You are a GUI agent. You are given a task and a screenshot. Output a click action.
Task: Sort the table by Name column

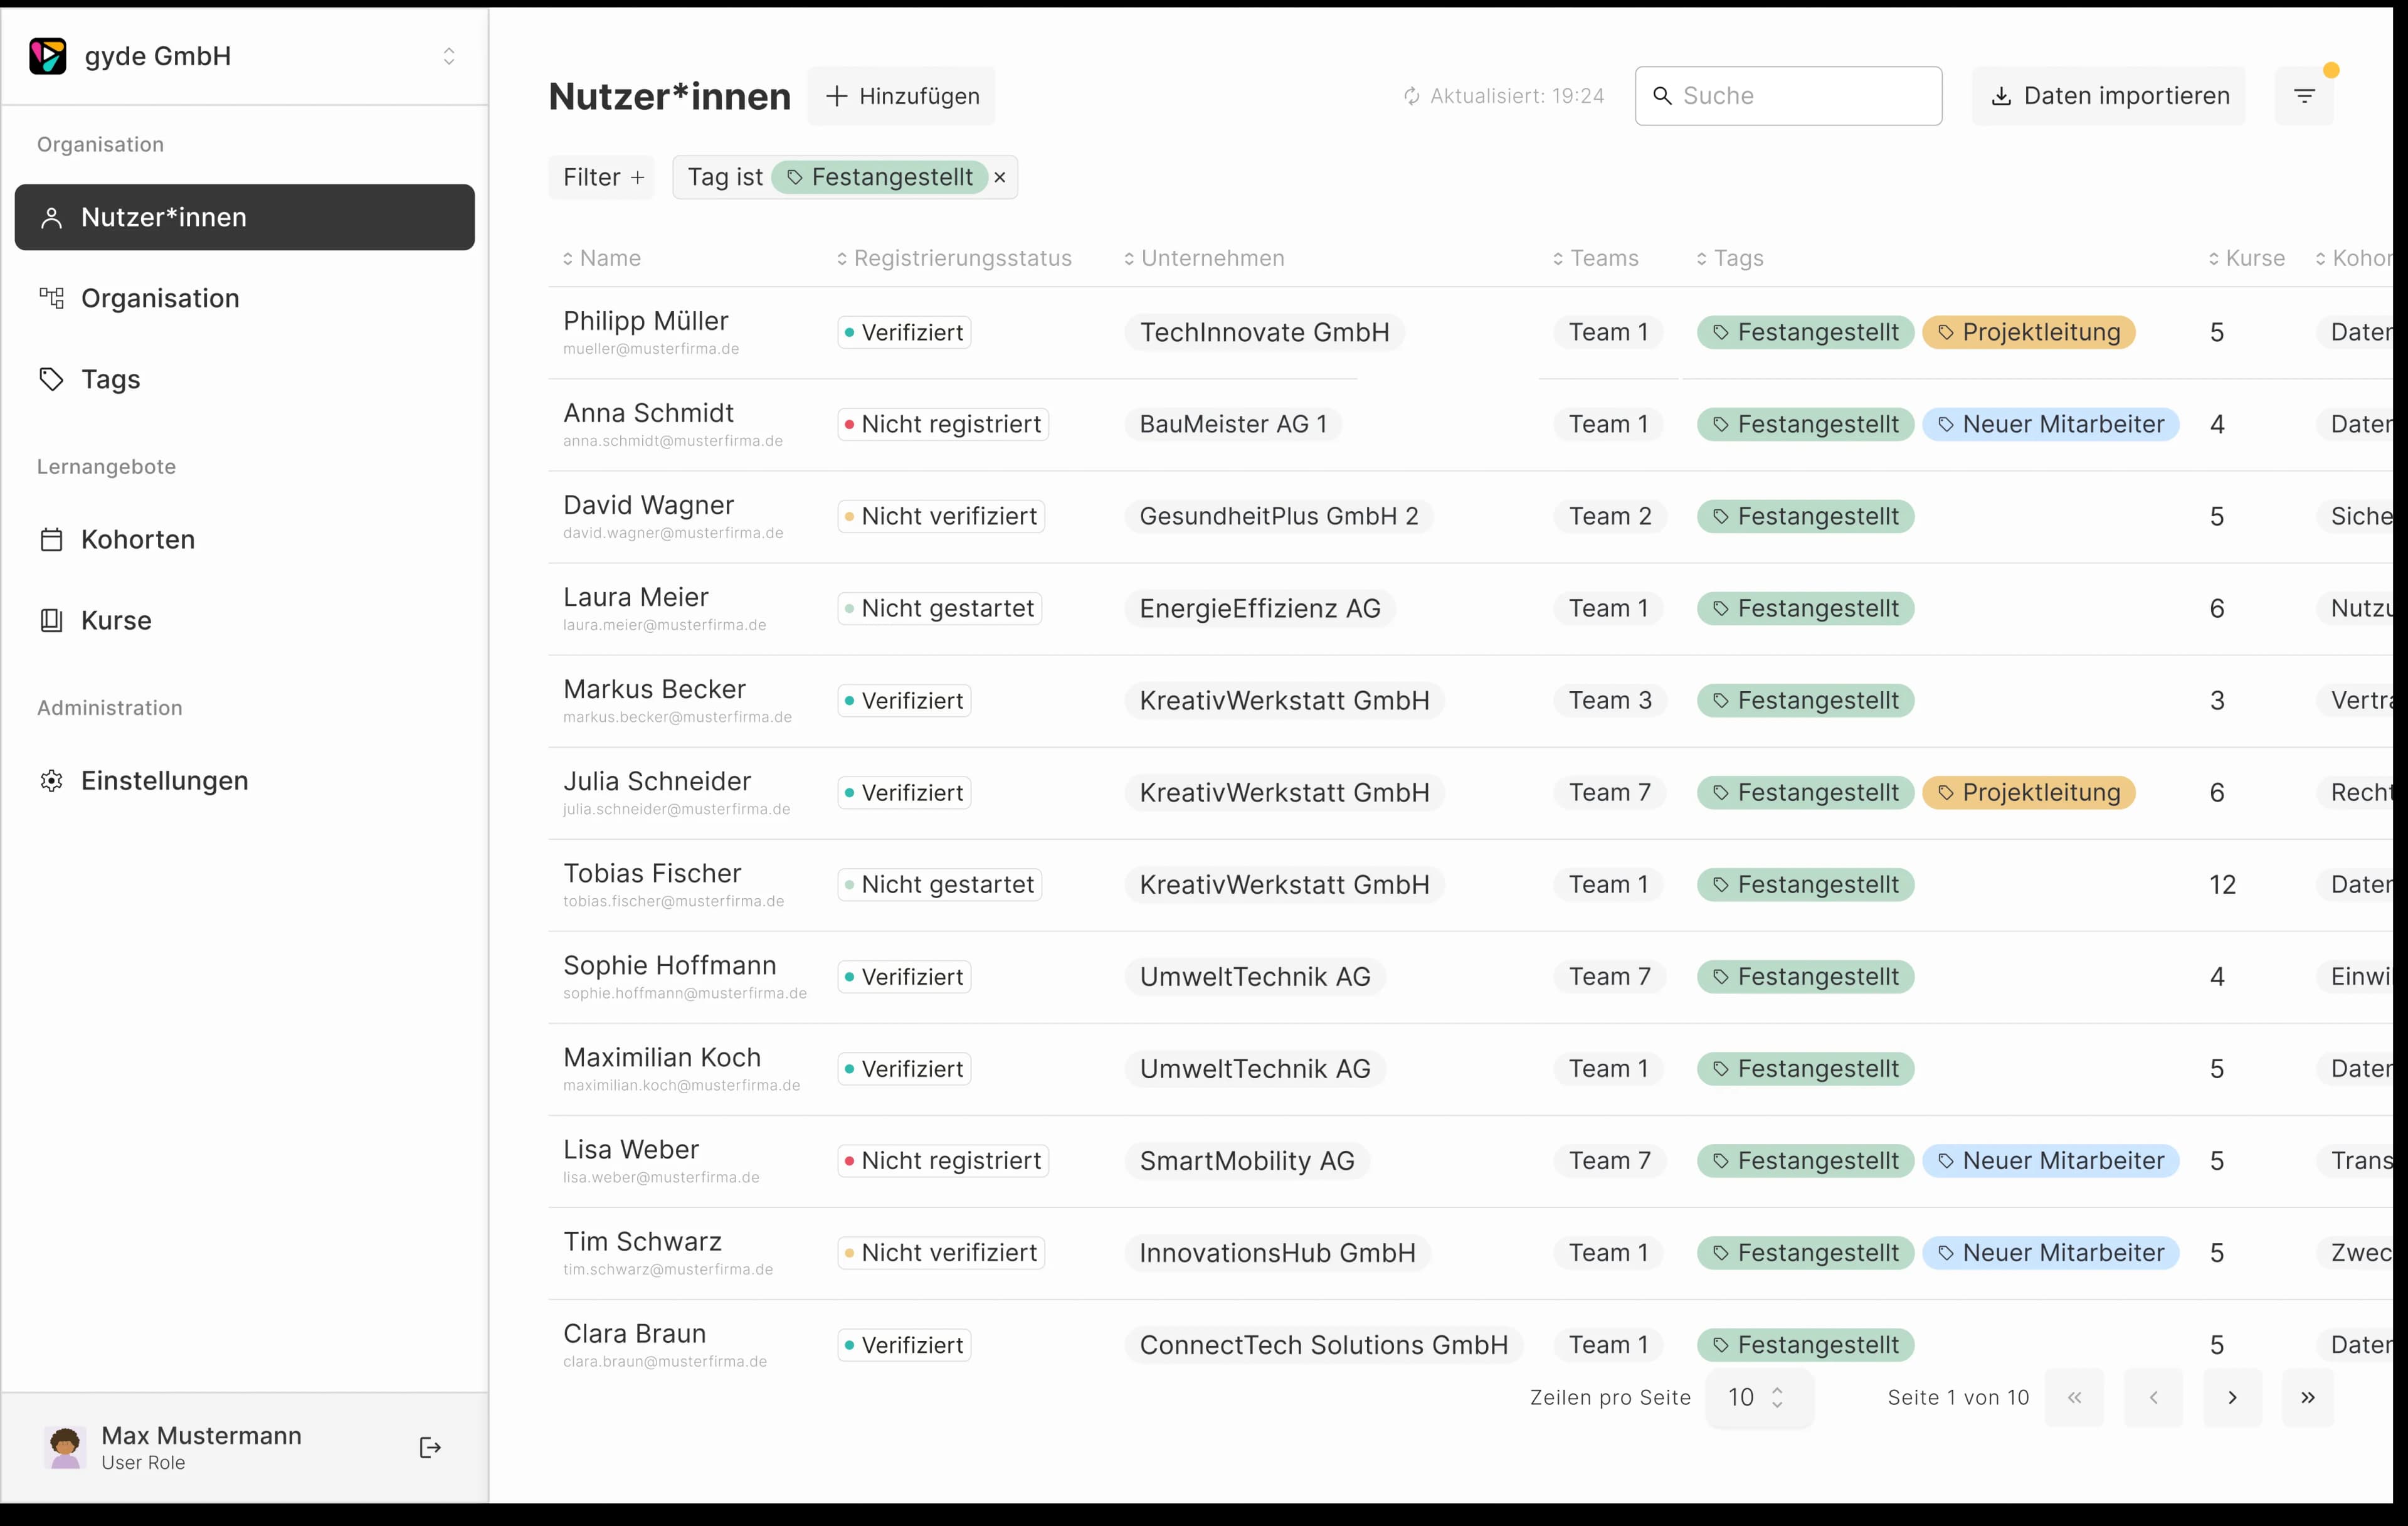[x=602, y=258]
